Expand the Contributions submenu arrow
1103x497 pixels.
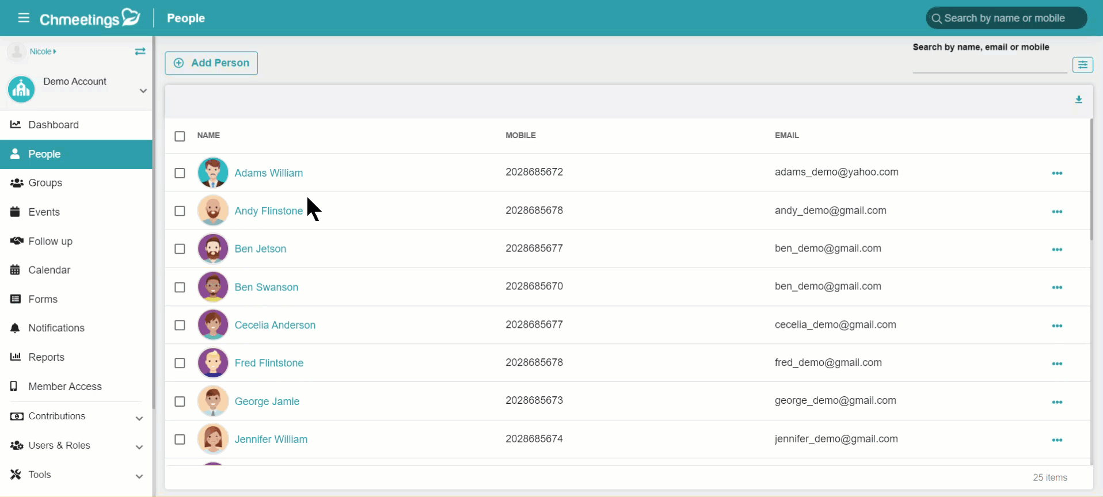pyautogui.click(x=139, y=418)
